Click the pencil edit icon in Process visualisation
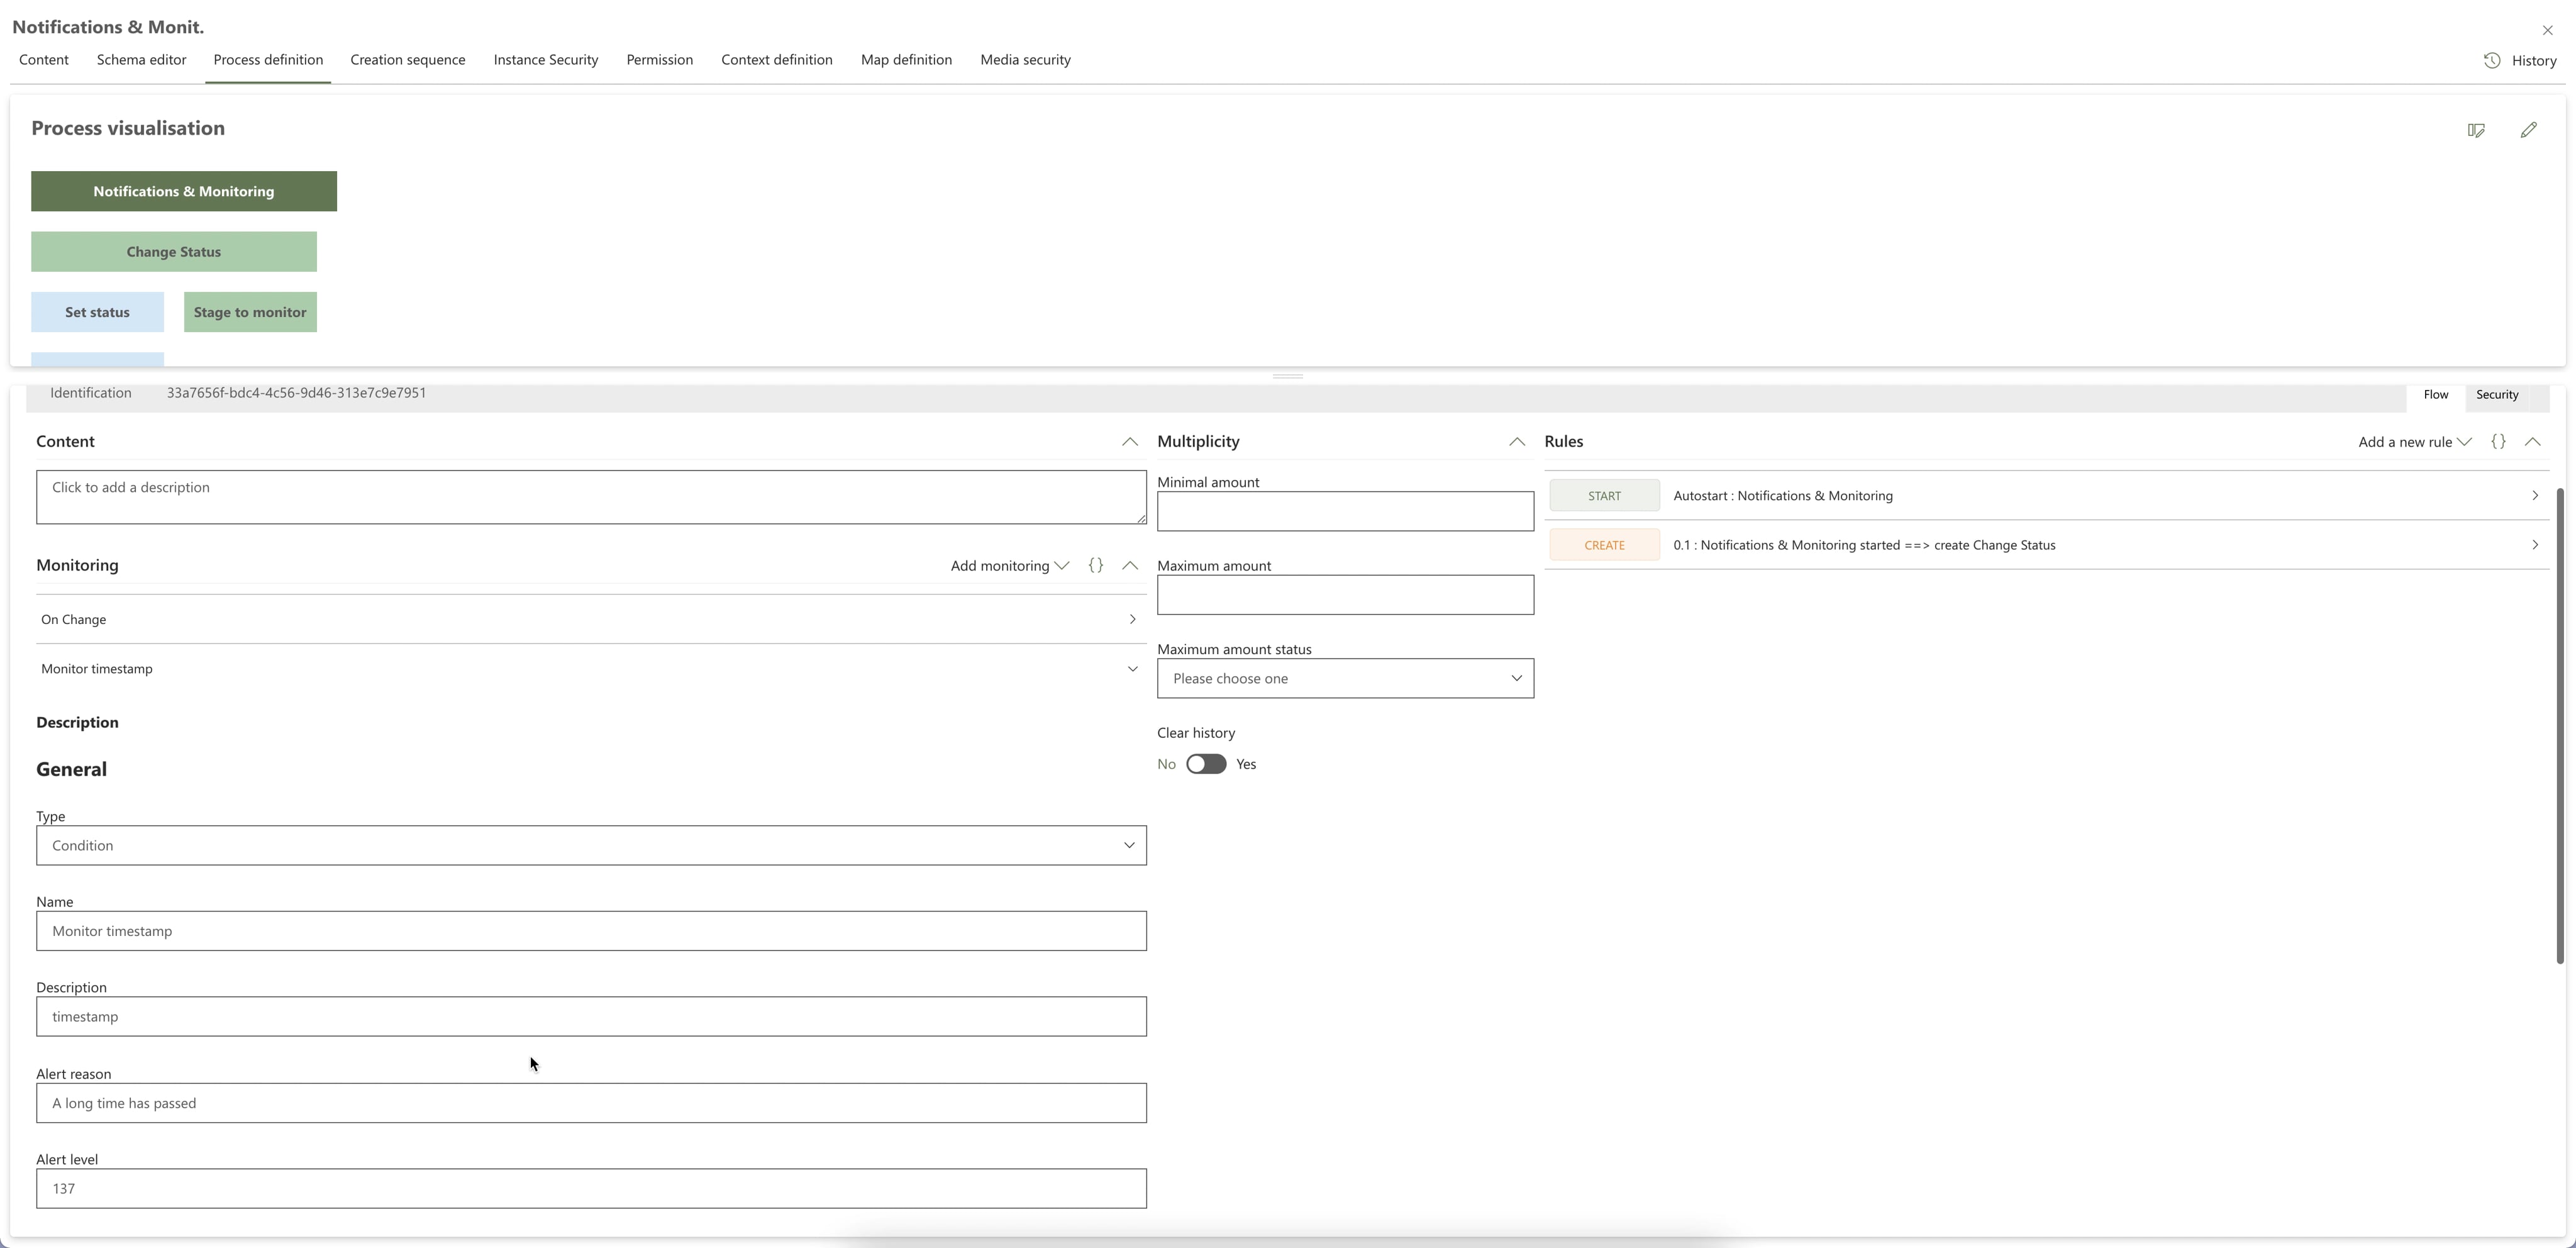 (x=2528, y=130)
